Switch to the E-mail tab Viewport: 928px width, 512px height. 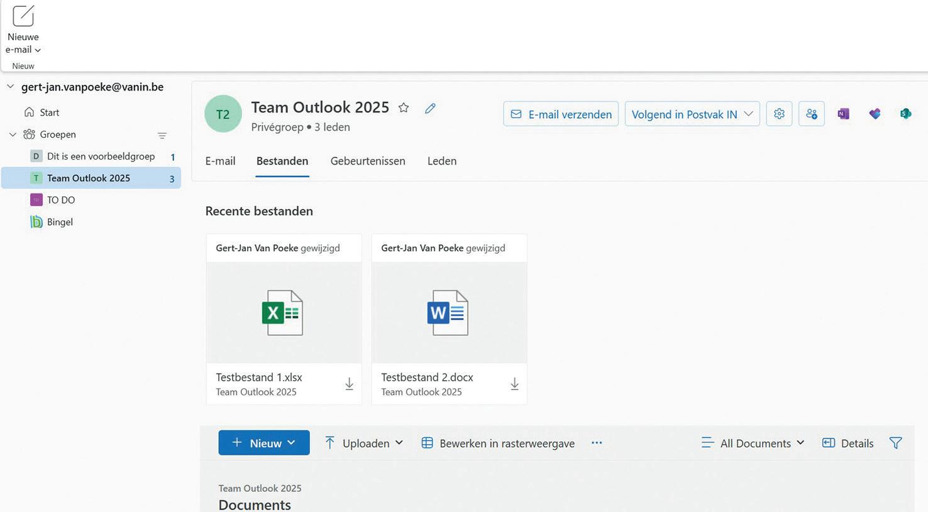[x=220, y=161]
